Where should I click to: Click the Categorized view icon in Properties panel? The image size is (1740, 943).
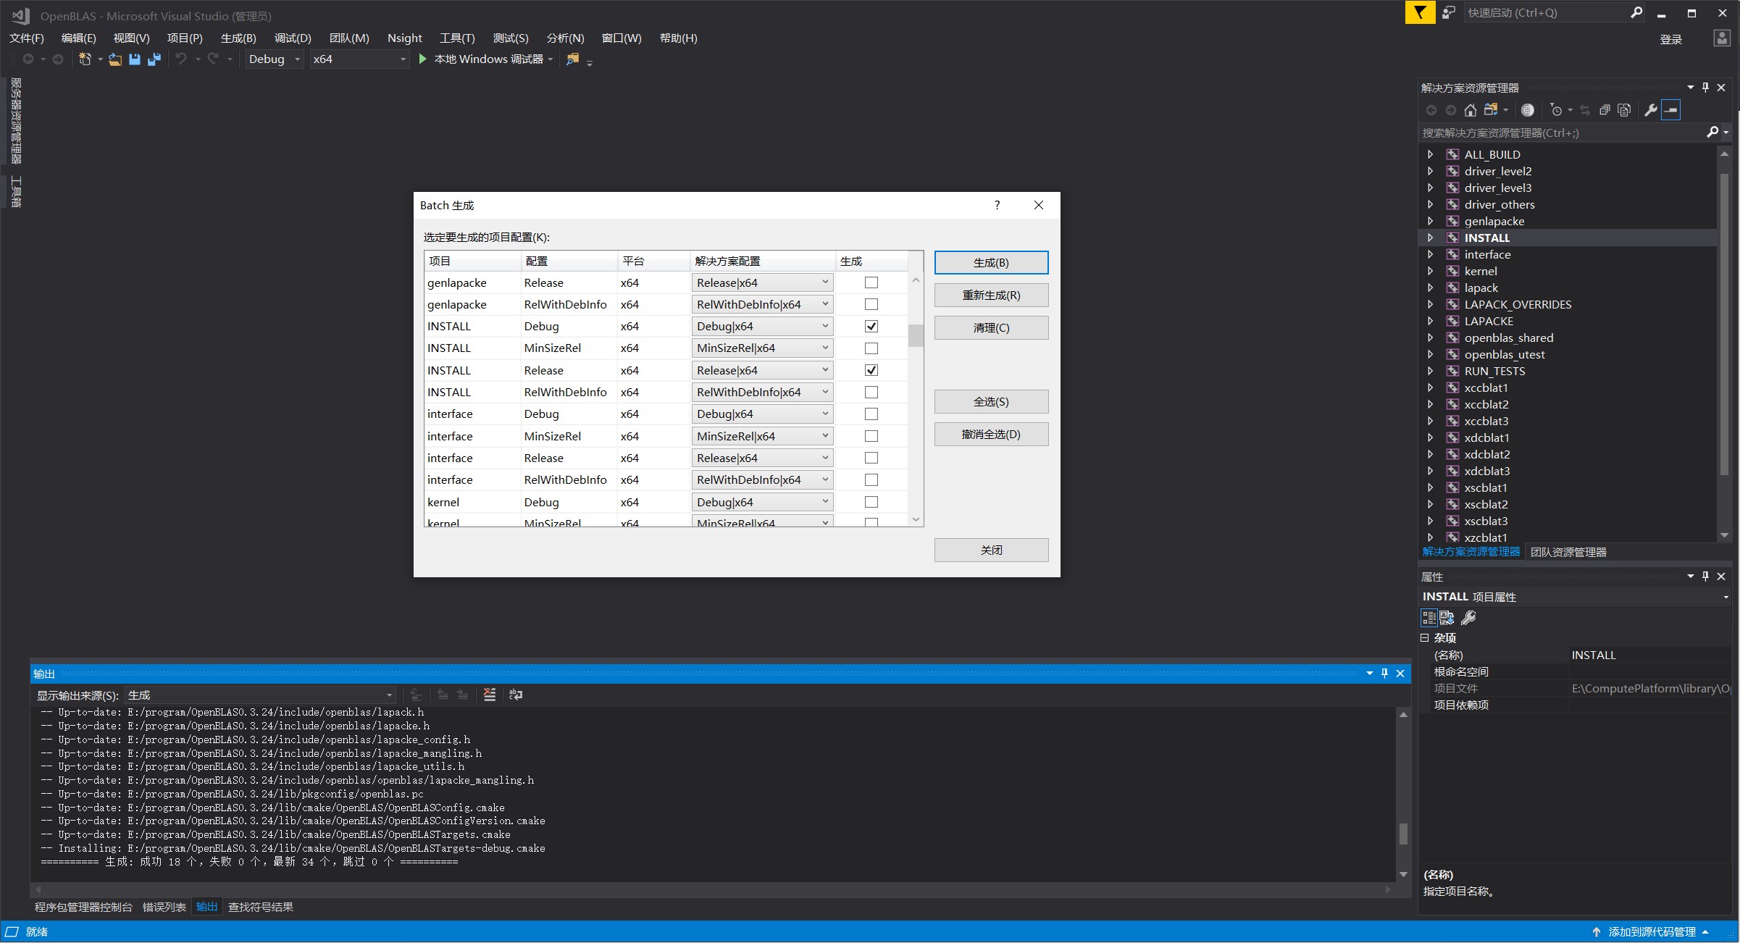(1429, 618)
